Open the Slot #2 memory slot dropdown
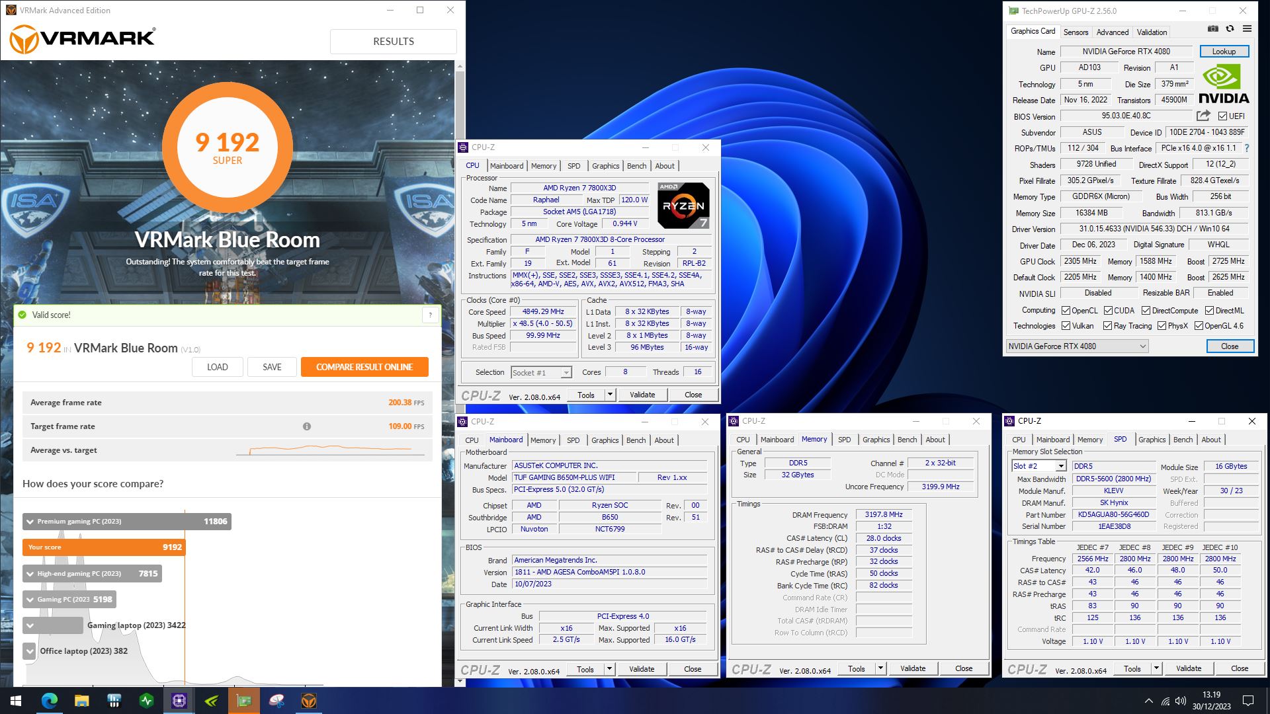This screenshot has height=714, width=1270. pos(1038,466)
